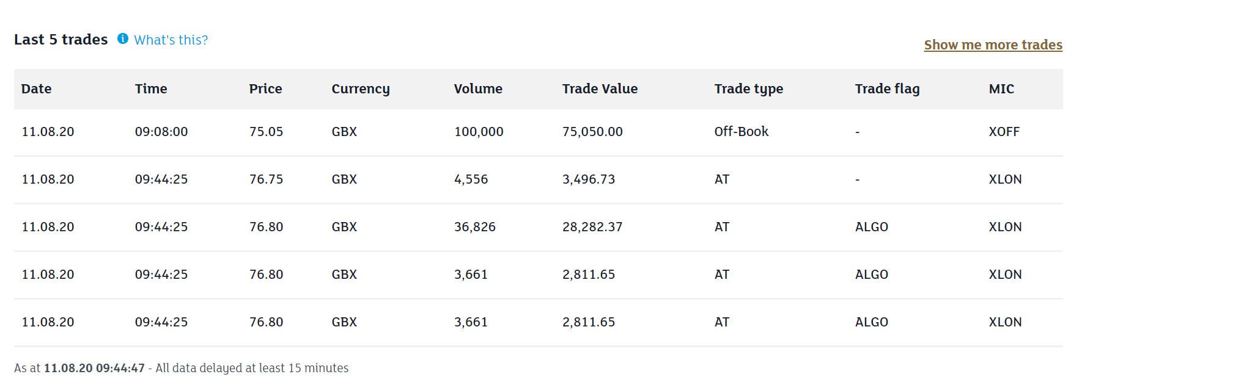Click the Price column header
Viewport: 1233px width, 385px height.
point(265,89)
